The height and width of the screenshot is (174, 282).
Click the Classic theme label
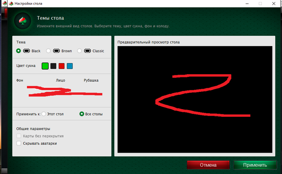pos(98,51)
